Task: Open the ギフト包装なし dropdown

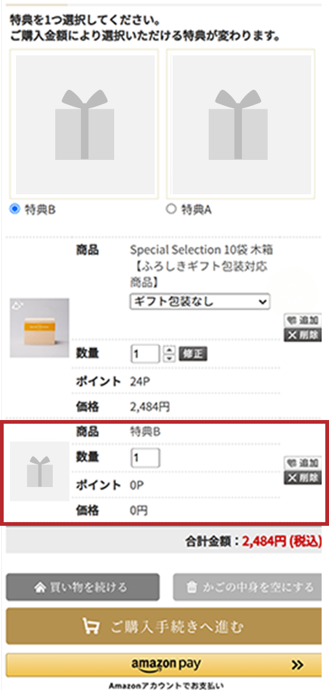Action: 200,302
